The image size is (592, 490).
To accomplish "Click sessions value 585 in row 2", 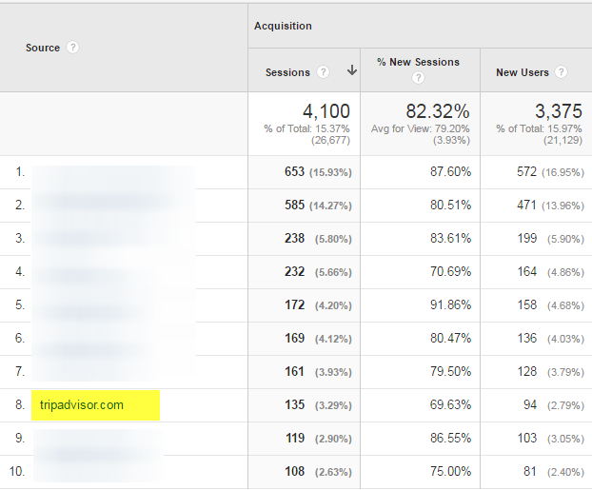I will point(294,205).
